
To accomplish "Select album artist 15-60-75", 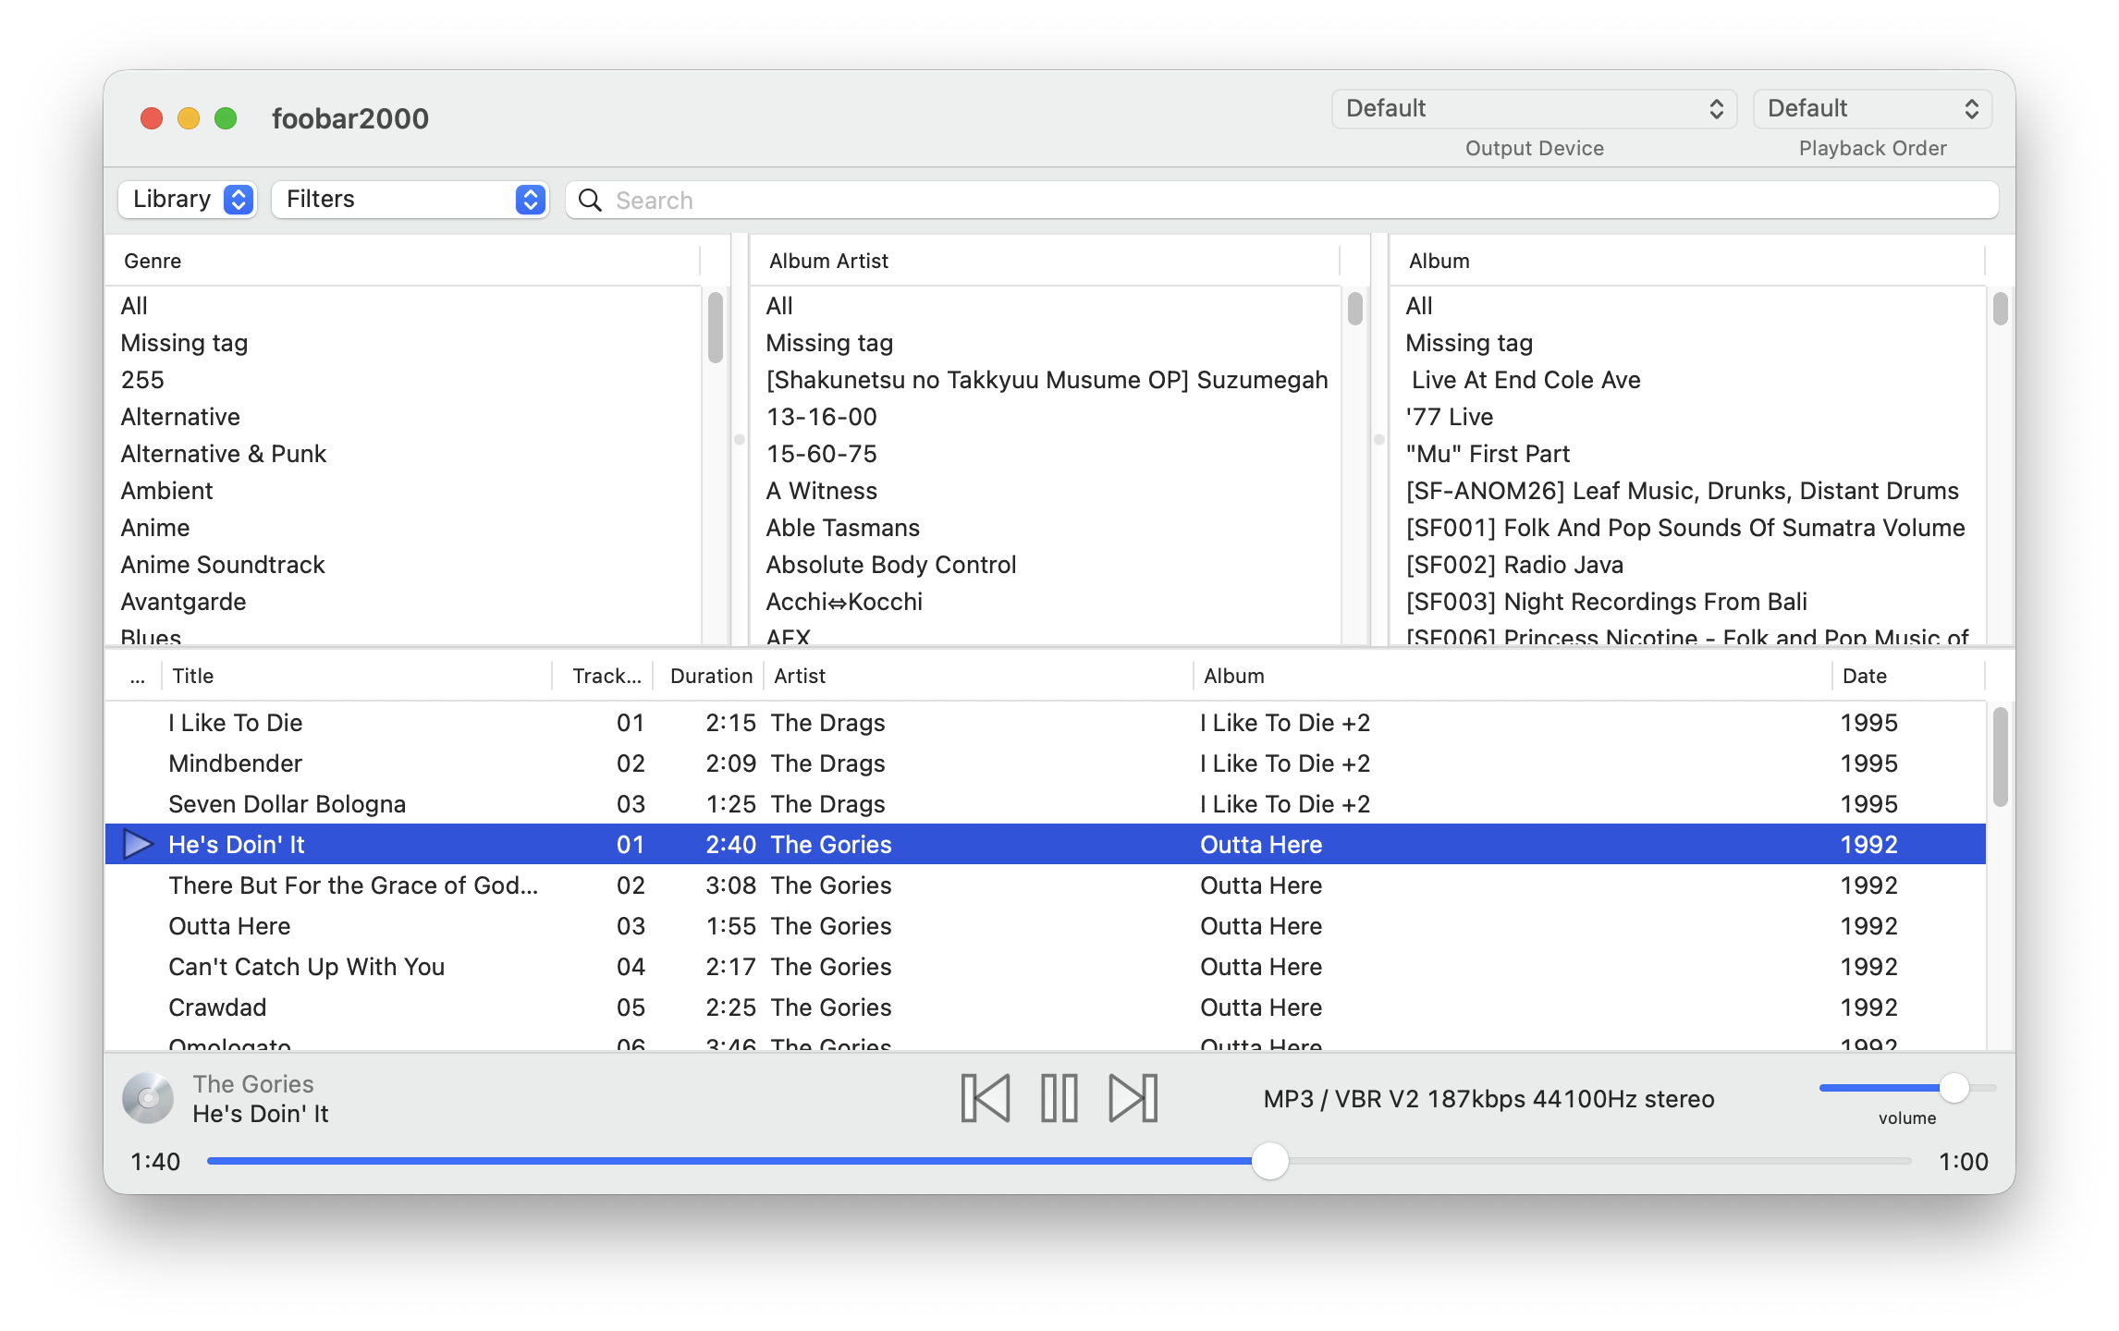I will [1046, 454].
